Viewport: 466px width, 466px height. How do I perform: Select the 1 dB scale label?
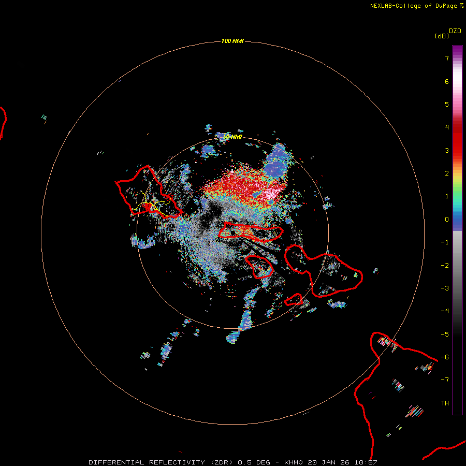[447, 196]
